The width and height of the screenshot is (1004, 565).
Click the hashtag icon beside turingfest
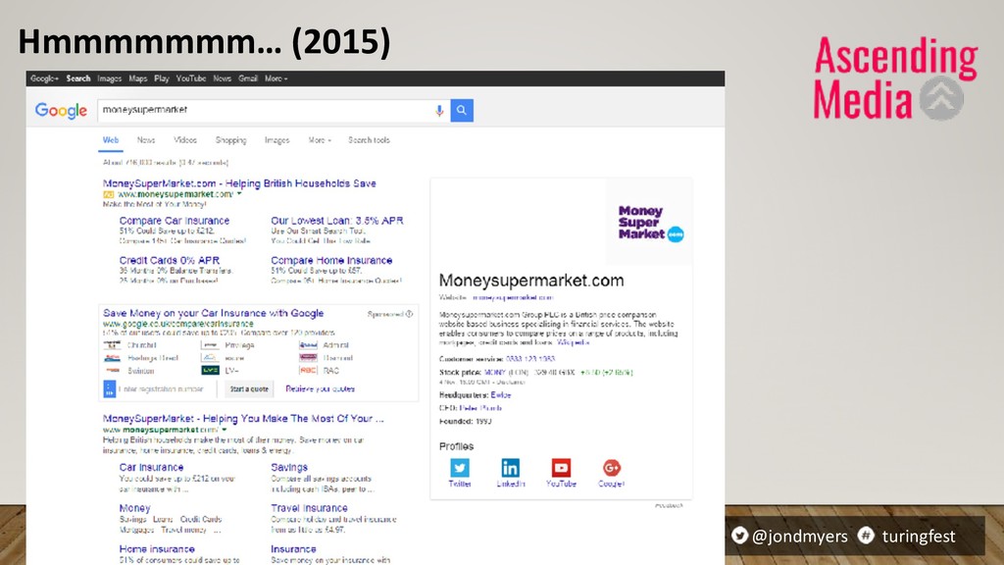[866, 536]
